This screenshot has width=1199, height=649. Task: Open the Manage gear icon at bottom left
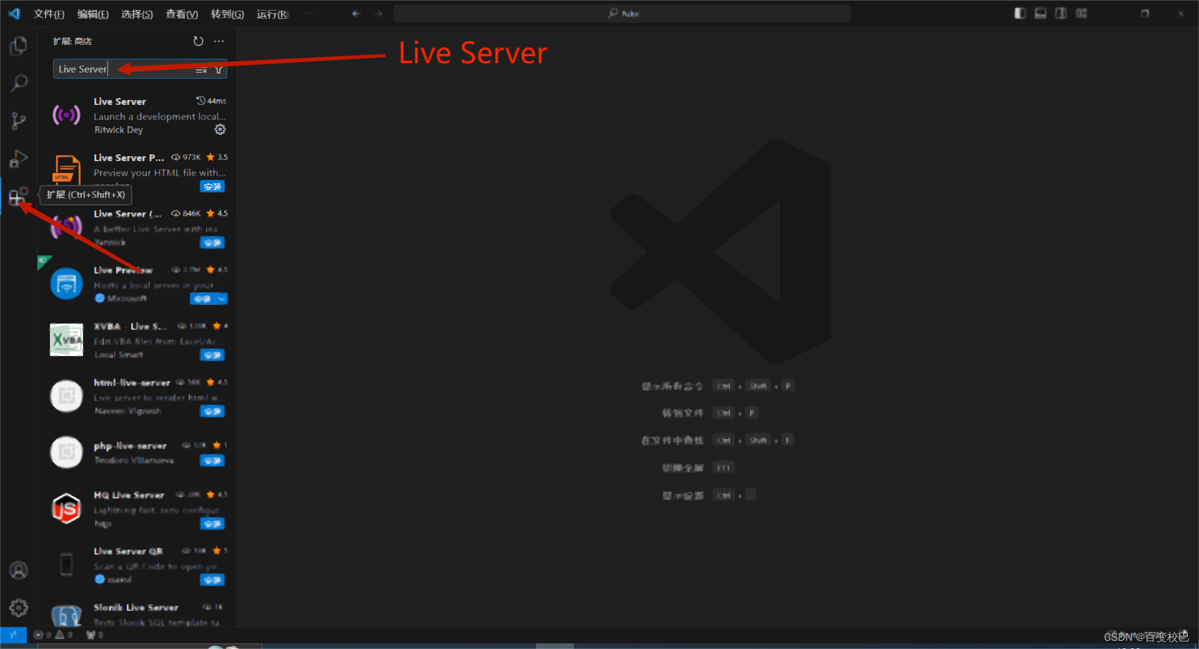click(x=18, y=607)
